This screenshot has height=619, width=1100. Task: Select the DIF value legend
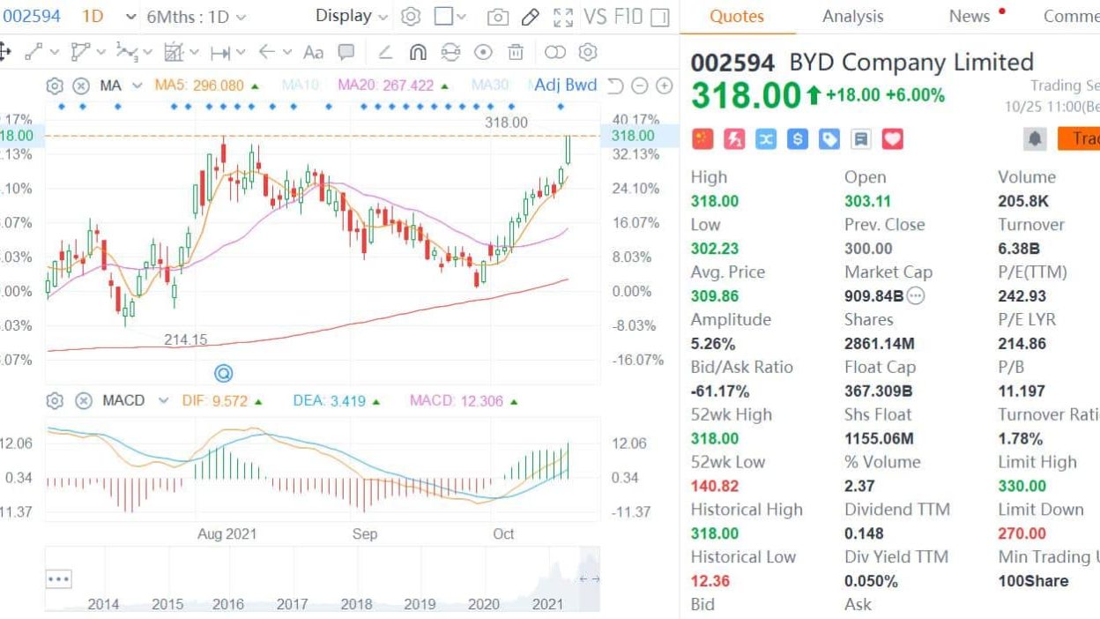(x=221, y=401)
